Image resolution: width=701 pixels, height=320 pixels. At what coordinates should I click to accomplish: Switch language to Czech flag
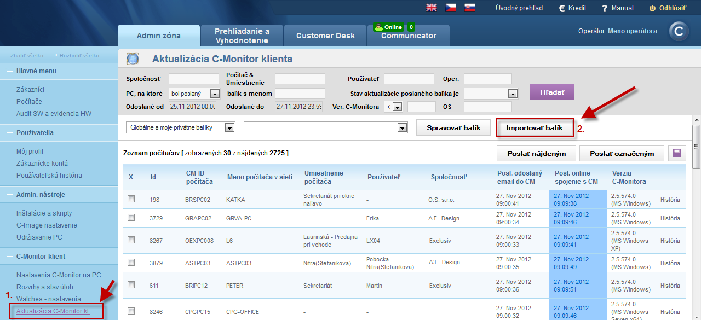450,8
